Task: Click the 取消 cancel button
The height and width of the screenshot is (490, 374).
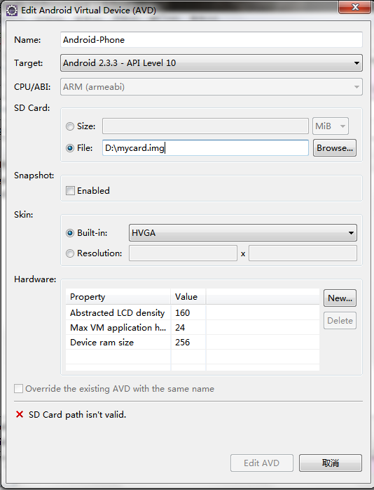Action: click(331, 463)
